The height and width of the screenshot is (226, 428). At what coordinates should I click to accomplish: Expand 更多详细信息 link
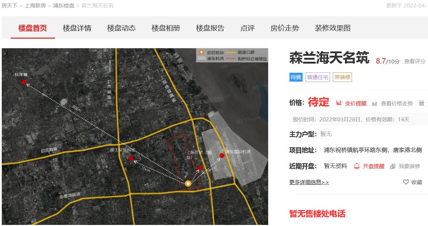pyautogui.click(x=309, y=182)
